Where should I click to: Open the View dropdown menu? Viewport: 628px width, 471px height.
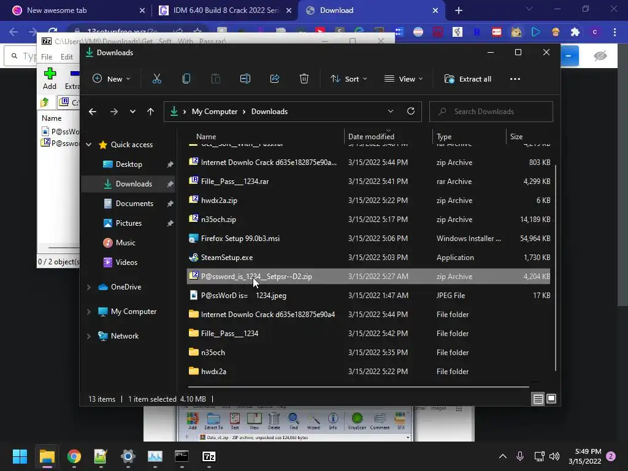[404, 79]
